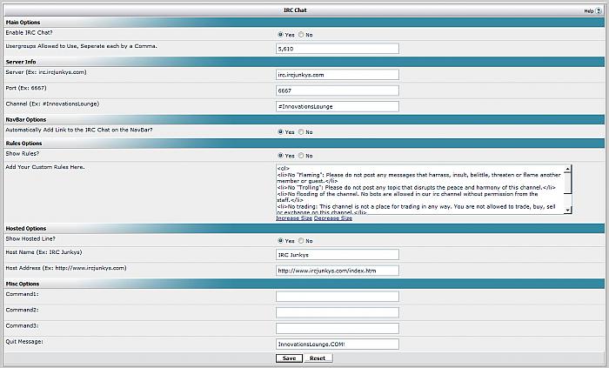Select Yes for Enable IRC Chat
The width and height of the screenshot is (609, 368).
[279, 35]
